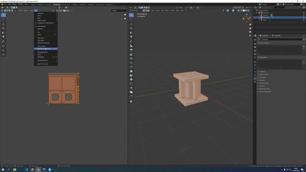Click the pan hand icon in 3D viewport
This screenshot has width=306, height=172.
click(250, 28)
